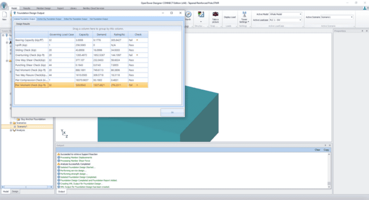Click the Scenarios folder icon in tree

point(14,123)
